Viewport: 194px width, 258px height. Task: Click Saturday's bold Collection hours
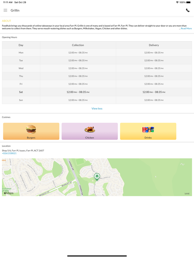pyautogui.click(x=78, y=92)
